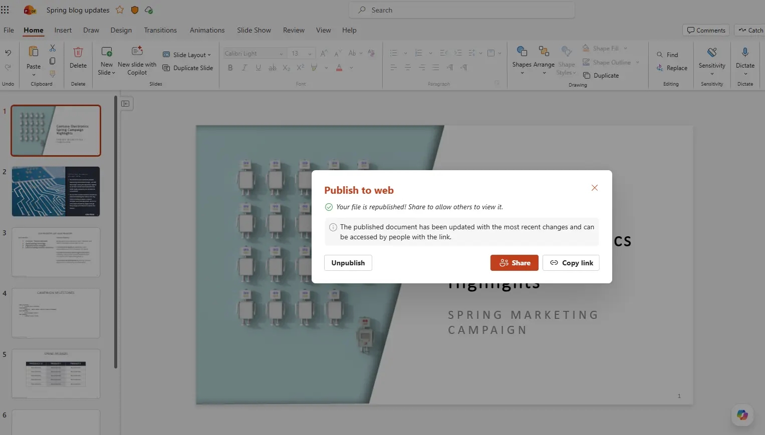Click the Copilot icon in bottom corner

pos(742,415)
